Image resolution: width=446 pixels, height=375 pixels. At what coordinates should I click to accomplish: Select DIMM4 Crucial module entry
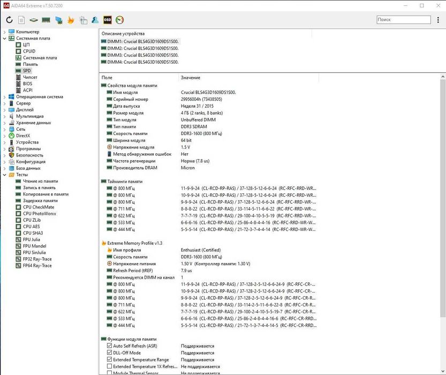[x=140, y=62]
